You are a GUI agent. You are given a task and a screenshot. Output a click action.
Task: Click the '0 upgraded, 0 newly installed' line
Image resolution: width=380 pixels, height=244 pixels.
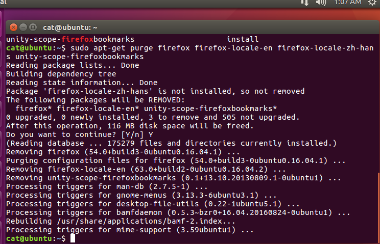[x=153, y=117]
